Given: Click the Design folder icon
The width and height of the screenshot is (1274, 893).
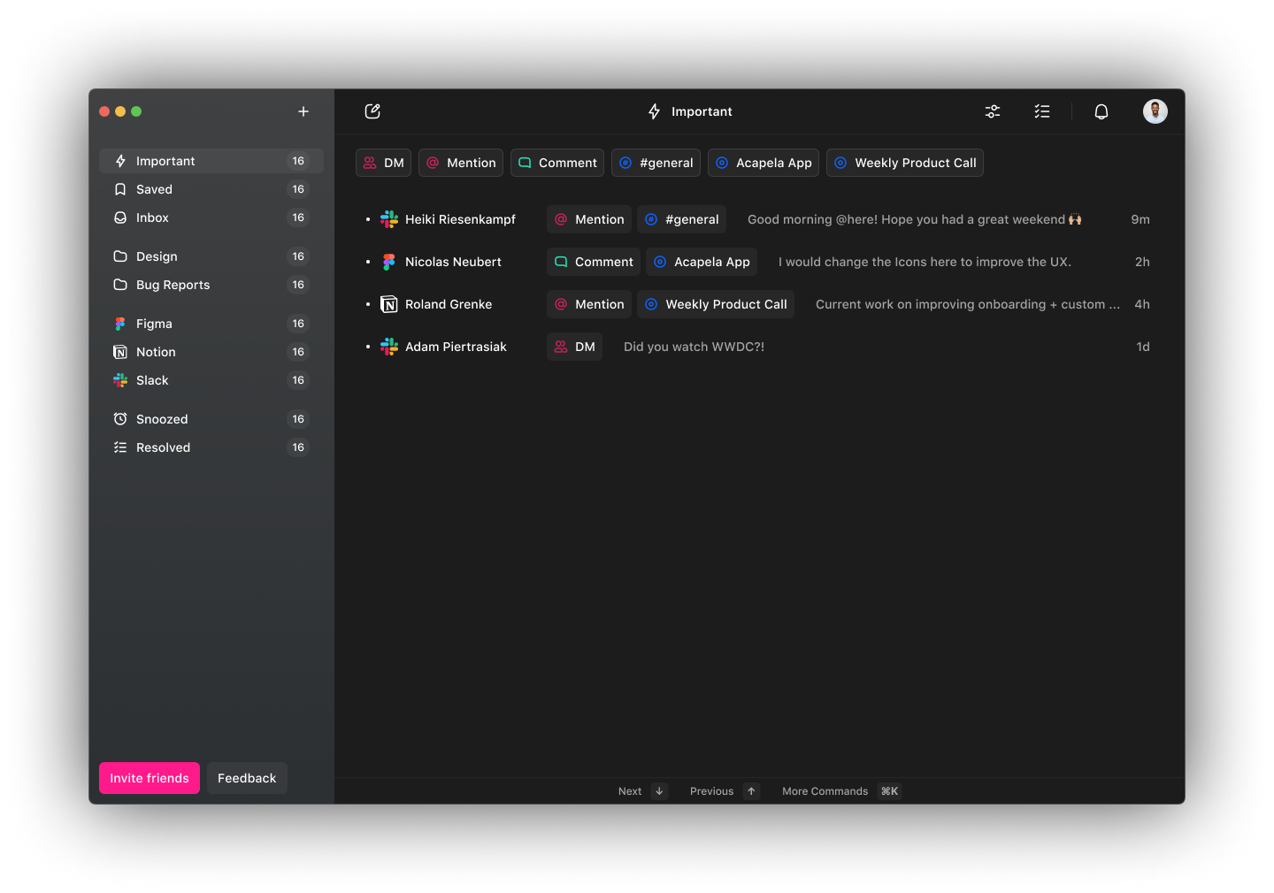Looking at the screenshot, I should [120, 256].
